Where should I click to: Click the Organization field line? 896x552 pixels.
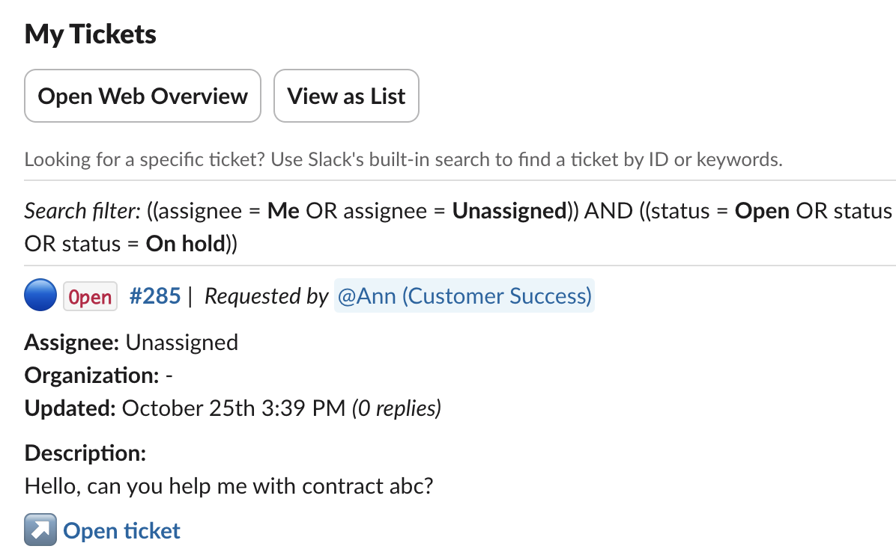pos(99,375)
